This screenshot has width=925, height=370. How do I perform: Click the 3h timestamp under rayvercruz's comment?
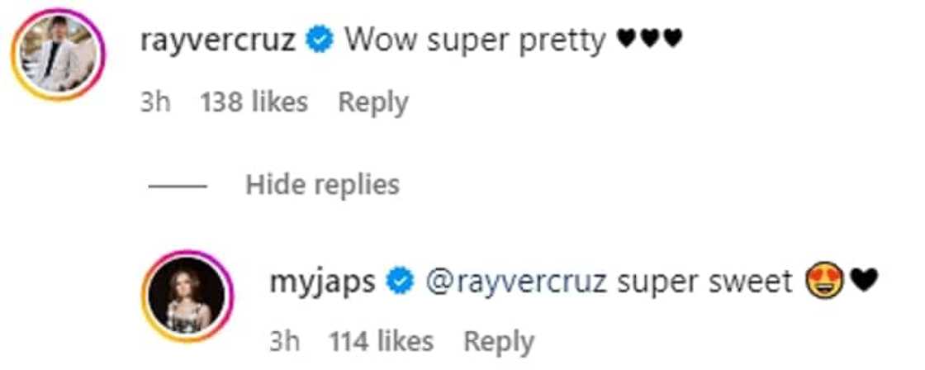point(154,102)
